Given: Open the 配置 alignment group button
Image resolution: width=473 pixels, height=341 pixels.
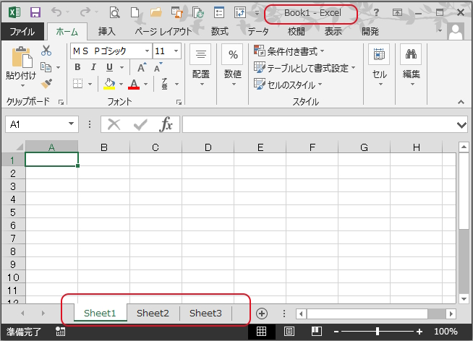Looking at the screenshot, I should coord(201,65).
